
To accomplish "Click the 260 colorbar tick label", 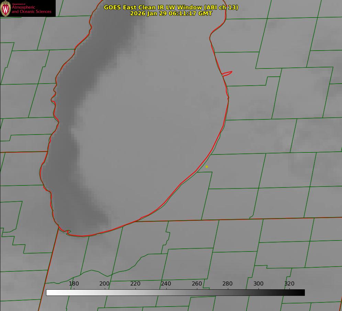I will [x=197, y=284].
